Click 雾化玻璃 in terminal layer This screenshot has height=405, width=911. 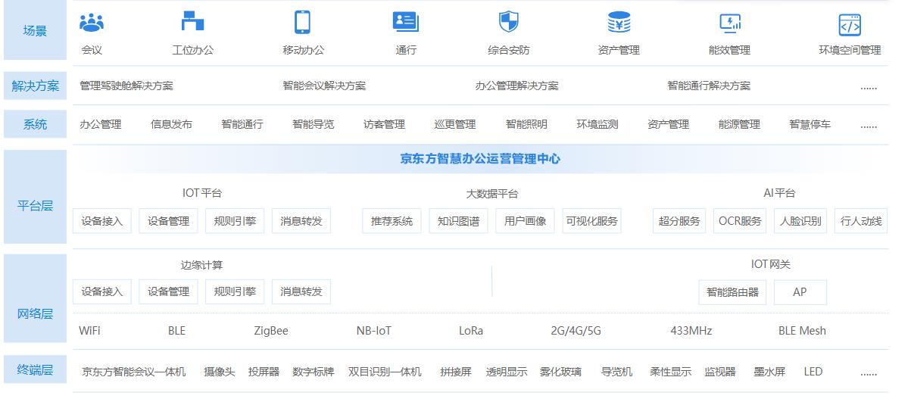pyautogui.click(x=560, y=372)
